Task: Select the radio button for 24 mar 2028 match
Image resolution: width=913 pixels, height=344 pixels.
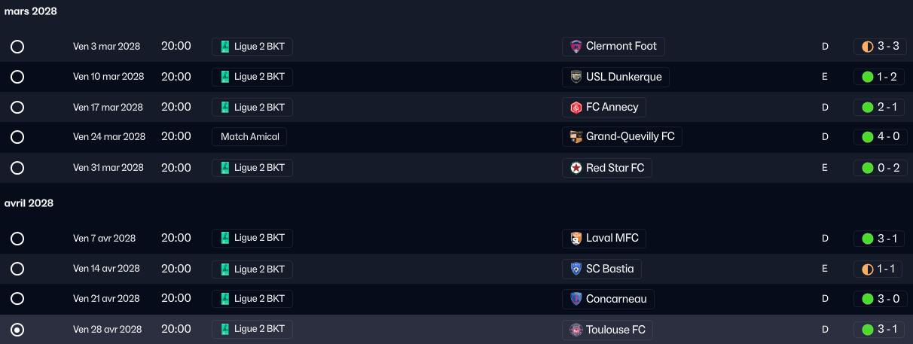Action: click(17, 137)
